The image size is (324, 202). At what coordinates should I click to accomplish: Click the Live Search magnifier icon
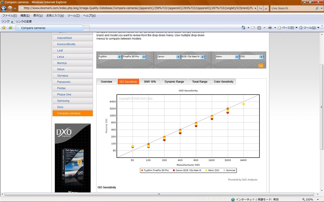[317, 8]
